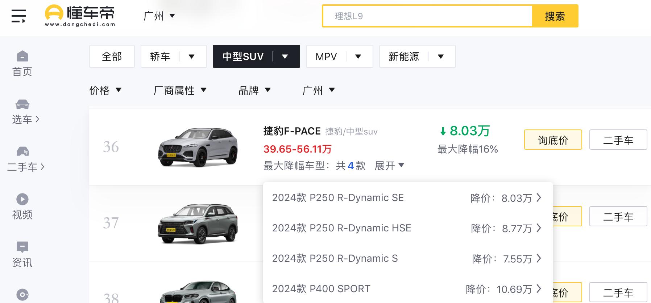Click the 2024款 P250 R-Dynamic SE arrow
The width and height of the screenshot is (651, 303).
pos(539,198)
